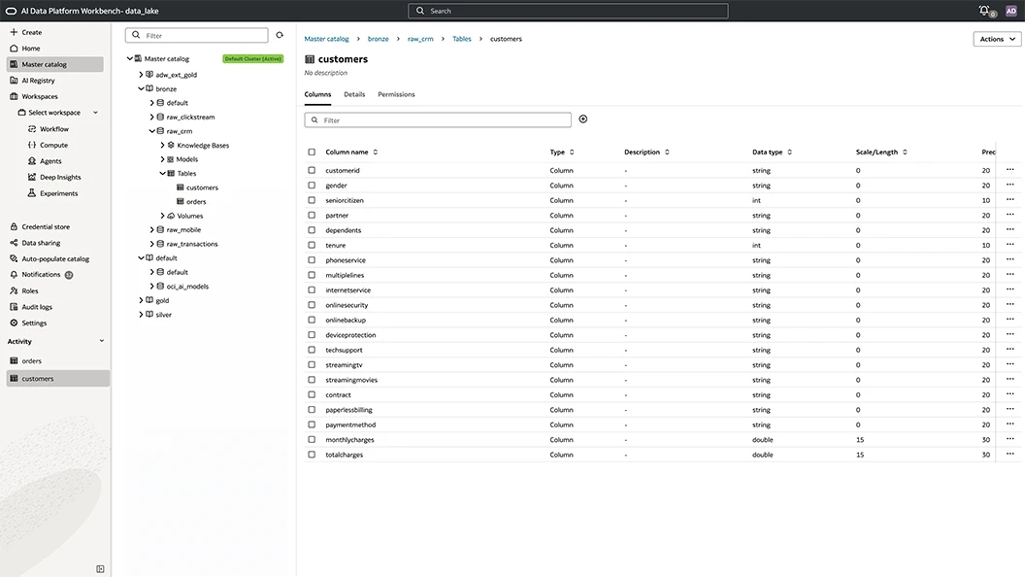Viewport: 1025px width, 577px height.
Task: Check the seniorcitizen row checkbox
Action: pos(312,200)
